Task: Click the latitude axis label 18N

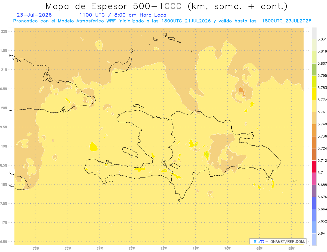Action: [4, 185]
